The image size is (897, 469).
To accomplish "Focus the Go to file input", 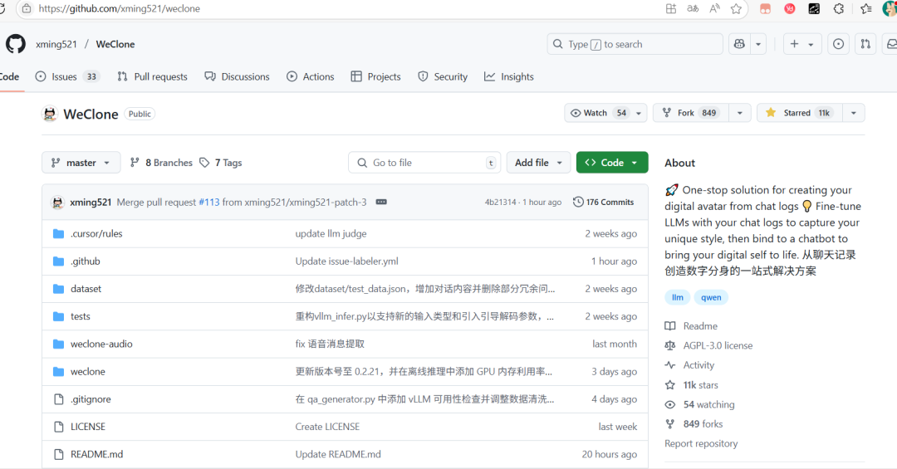I will point(424,163).
